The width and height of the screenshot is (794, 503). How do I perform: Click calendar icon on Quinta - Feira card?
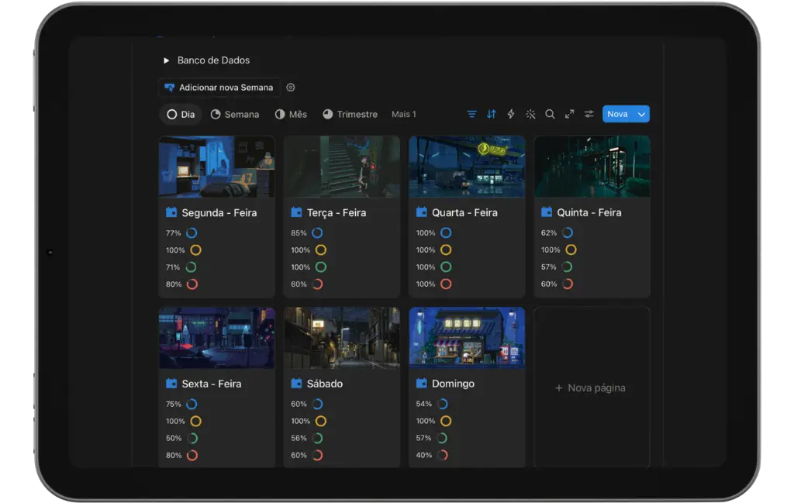tap(547, 212)
